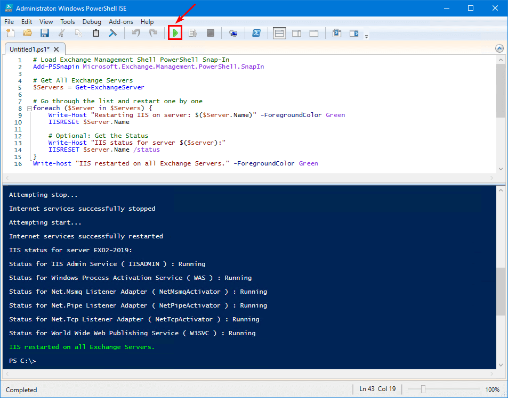Click line number 12 in the gutter
This screenshot has height=398, width=508.
click(x=18, y=136)
